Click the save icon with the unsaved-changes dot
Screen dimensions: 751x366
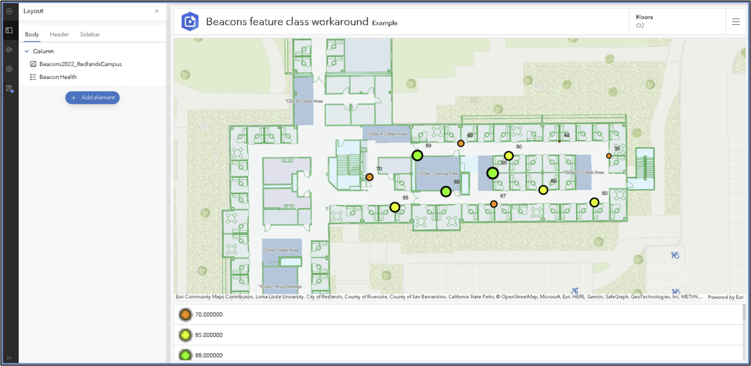(x=9, y=88)
